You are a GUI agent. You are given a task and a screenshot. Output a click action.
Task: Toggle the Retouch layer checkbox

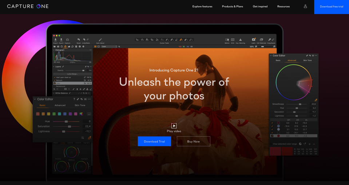tap(55, 80)
